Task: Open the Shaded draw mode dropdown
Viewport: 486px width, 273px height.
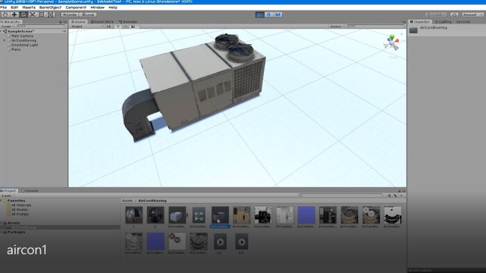Action: click(x=87, y=26)
